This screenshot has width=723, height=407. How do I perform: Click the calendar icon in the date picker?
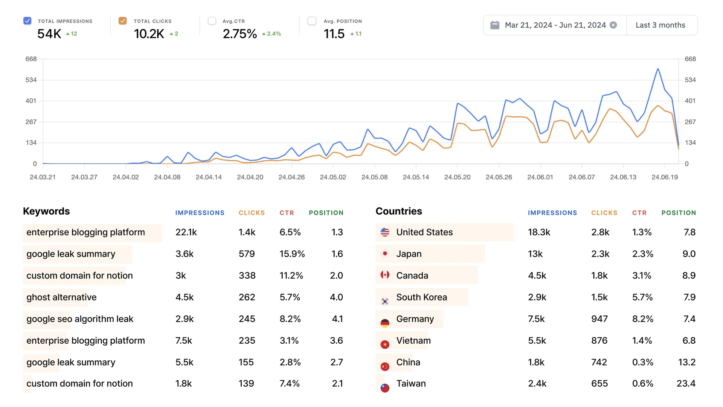(495, 24)
